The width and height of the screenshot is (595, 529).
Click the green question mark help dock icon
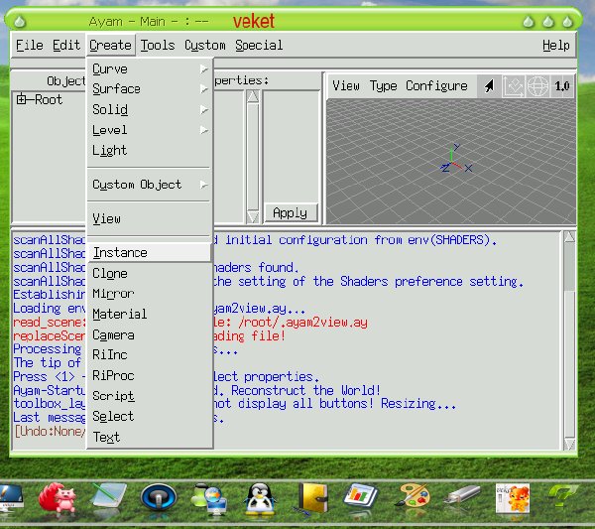point(564,495)
